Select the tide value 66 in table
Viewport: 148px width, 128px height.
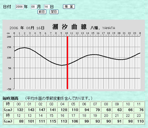(x=128, y=110)
